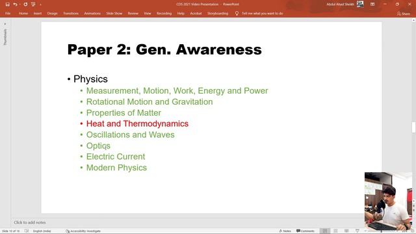416x234 pixels.
Task: Open the Transitions ribbon tab
Action: (x=71, y=13)
